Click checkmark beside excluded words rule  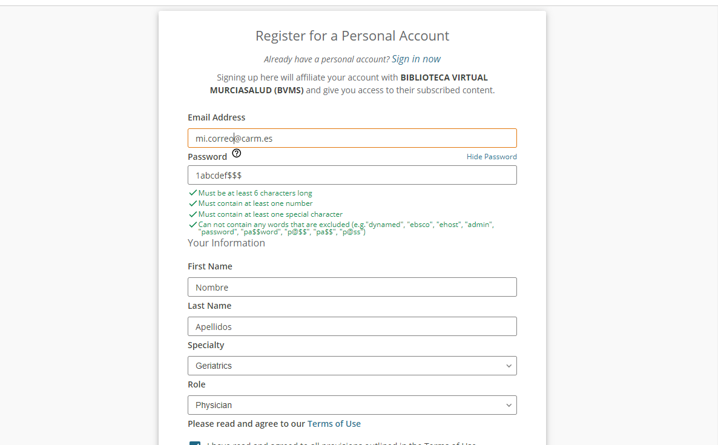click(193, 225)
